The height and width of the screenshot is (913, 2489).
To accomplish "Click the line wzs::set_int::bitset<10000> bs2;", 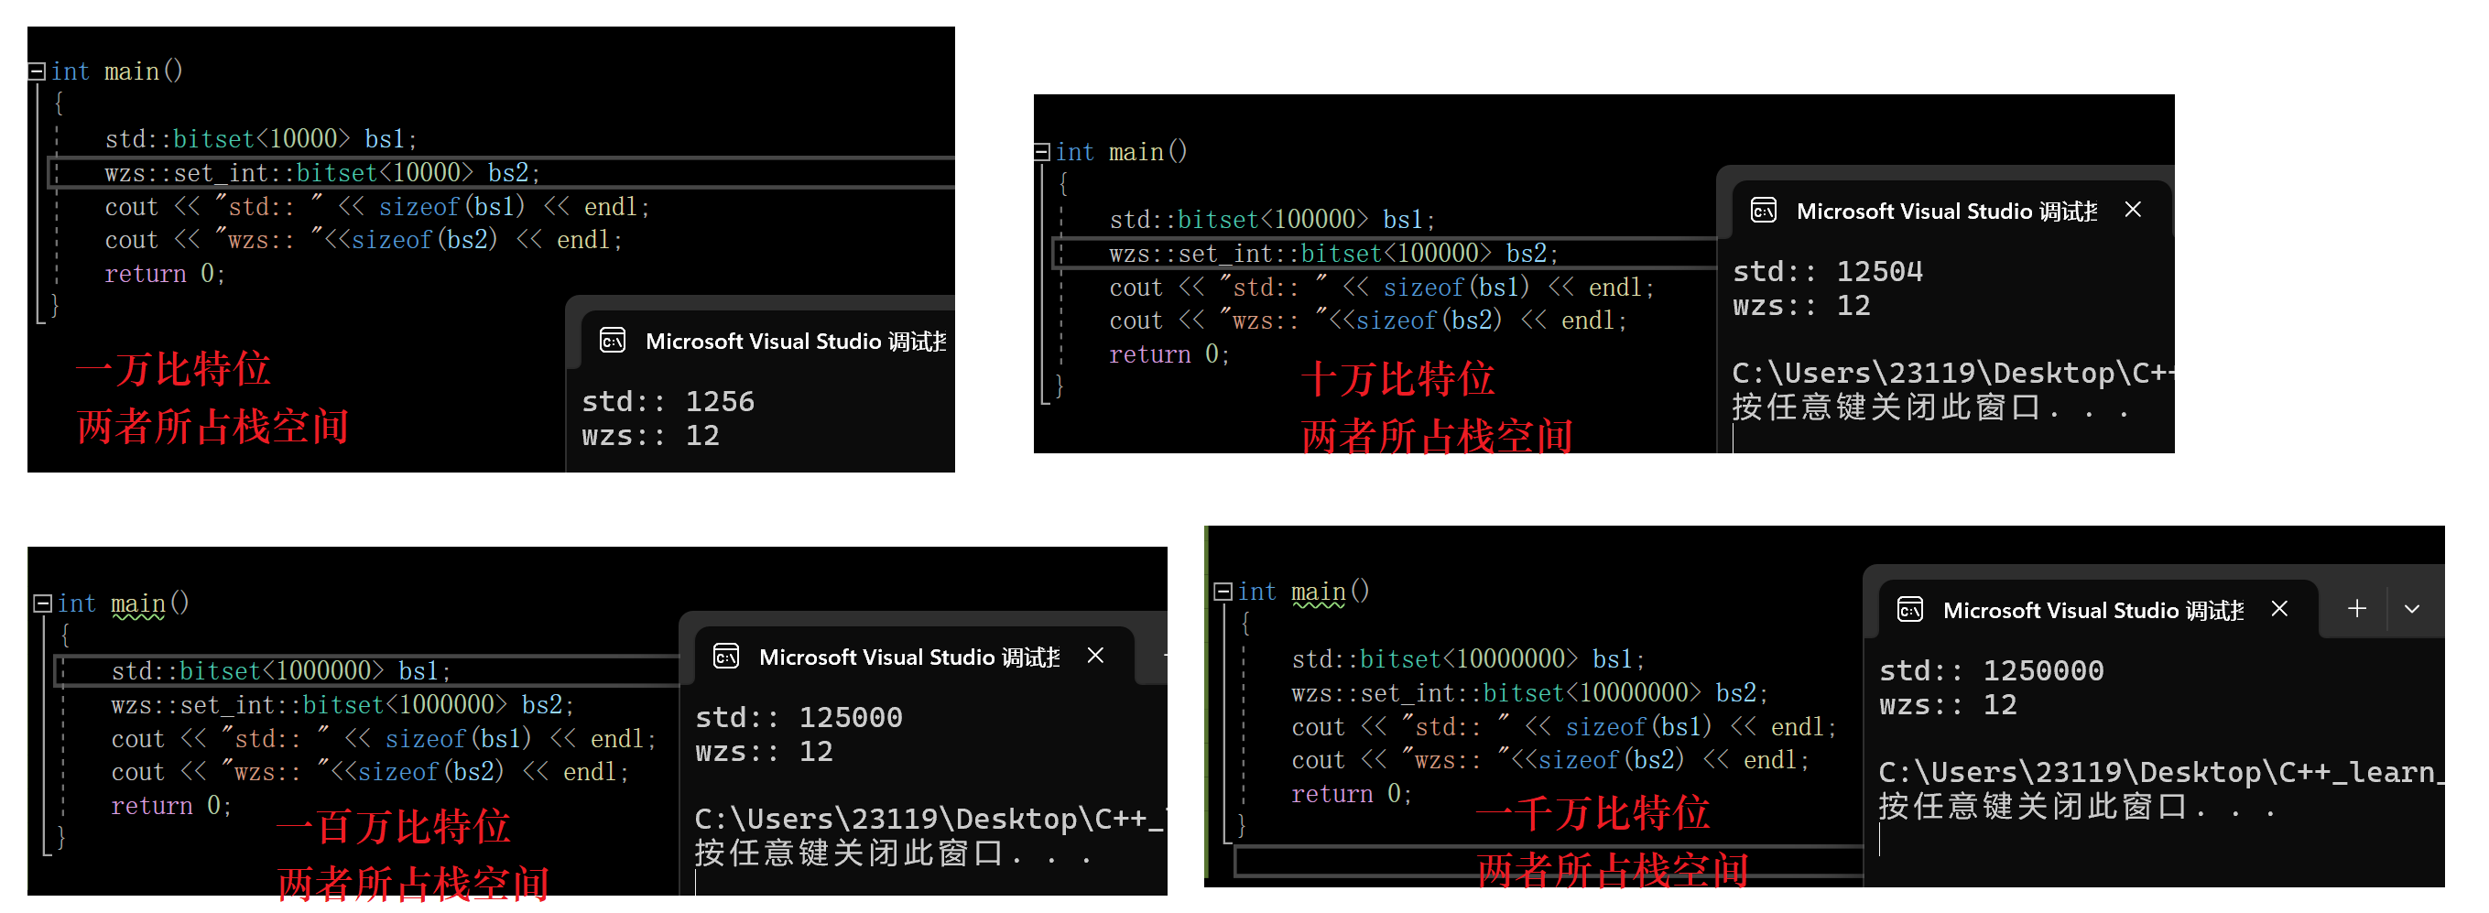I will coord(321,173).
